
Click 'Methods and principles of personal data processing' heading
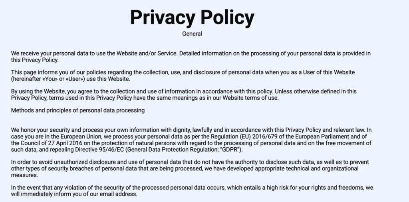[x=78, y=111]
